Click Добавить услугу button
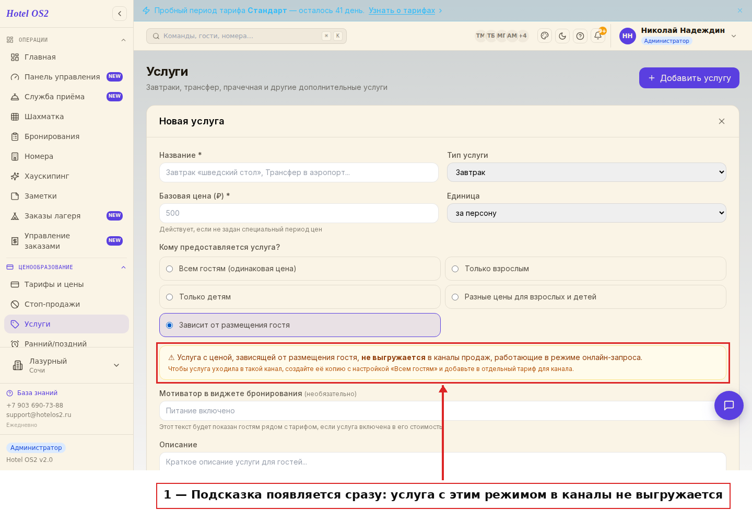The image size is (752, 521). click(689, 78)
